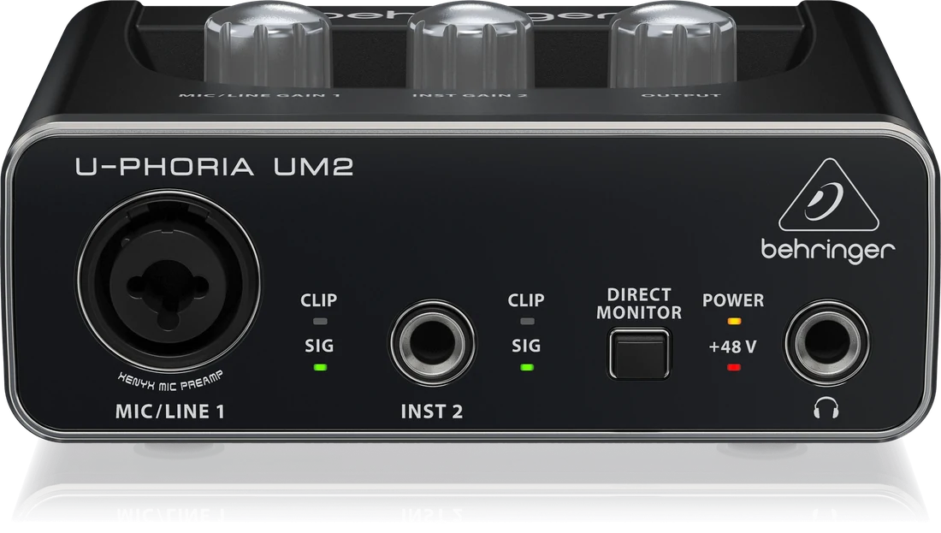Click the 'INST 2' label
The width and height of the screenshot is (941, 533).
pos(431,412)
